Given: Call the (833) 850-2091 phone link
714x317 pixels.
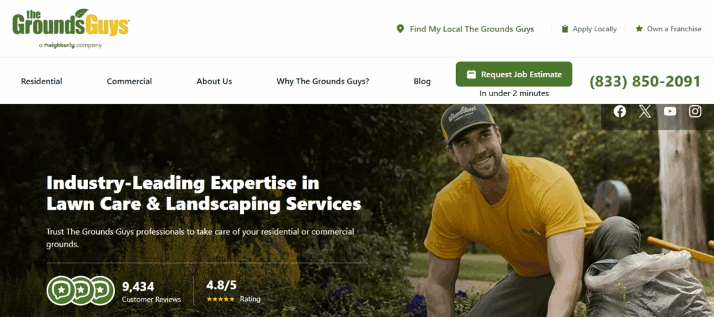Looking at the screenshot, I should pos(645,82).
